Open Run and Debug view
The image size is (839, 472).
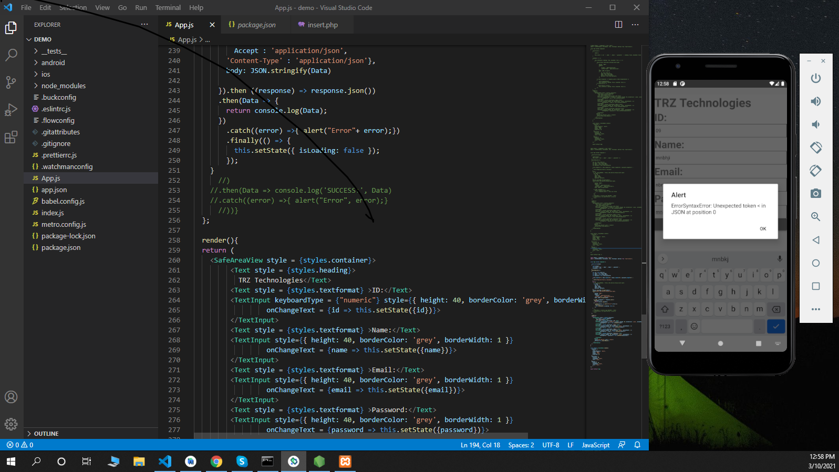[11, 110]
